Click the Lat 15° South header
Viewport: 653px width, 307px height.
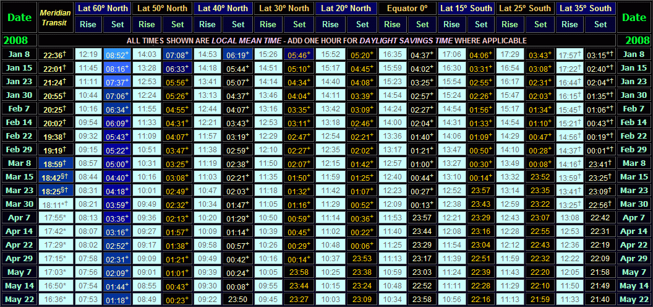(466, 9)
